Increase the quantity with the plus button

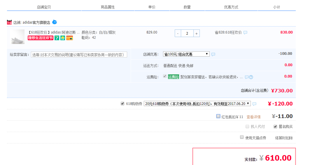[196, 34]
